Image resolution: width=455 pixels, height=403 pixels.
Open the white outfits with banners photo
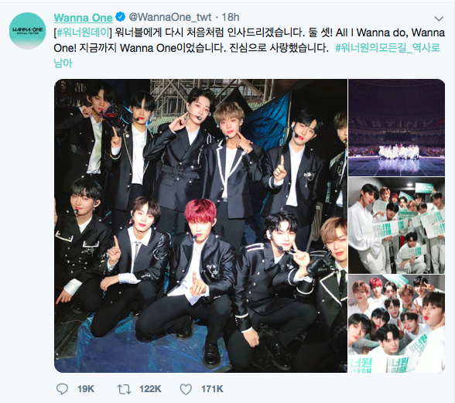[397, 225]
